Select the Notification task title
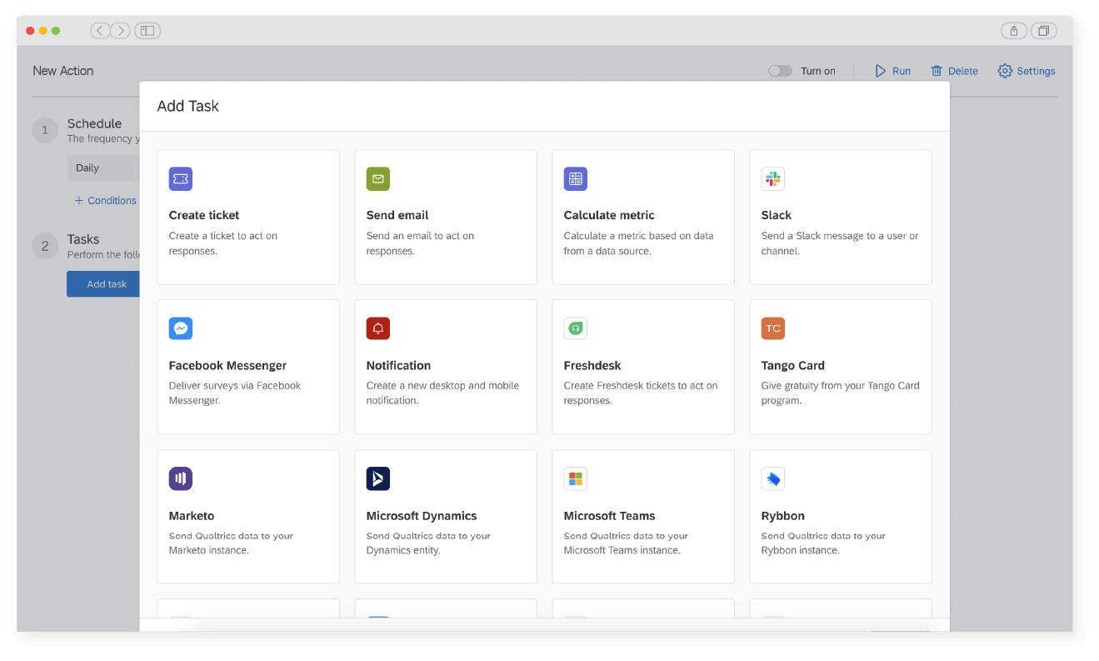This screenshot has width=1099, height=661. [x=398, y=365]
